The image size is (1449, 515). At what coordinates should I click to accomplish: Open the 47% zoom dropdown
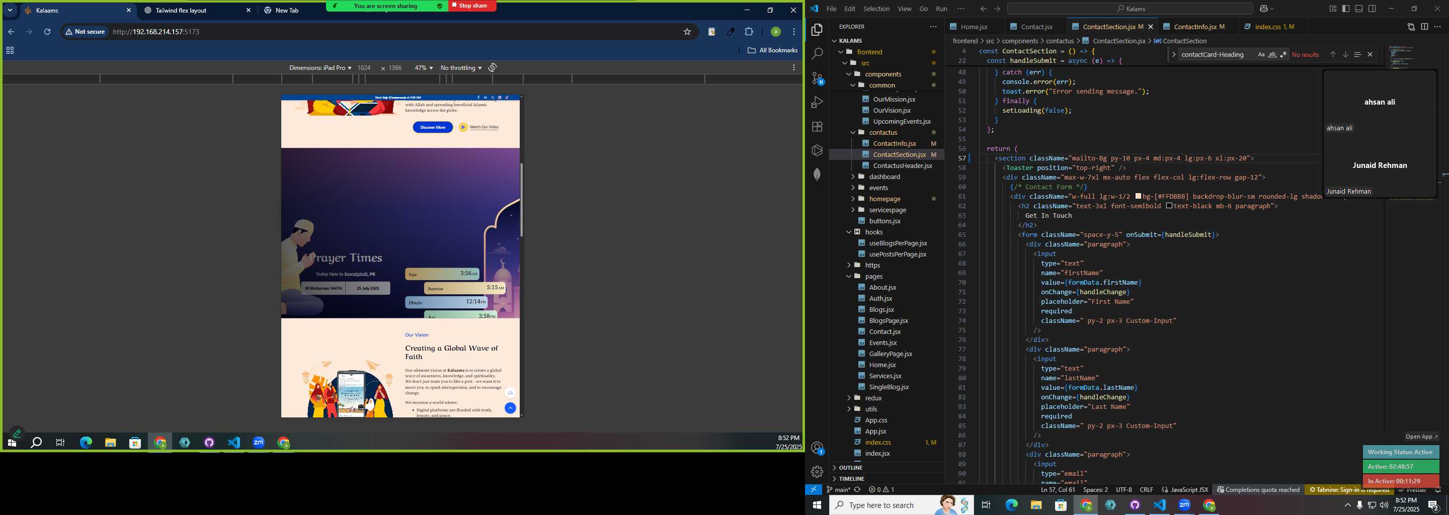pyautogui.click(x=424, y=67)
